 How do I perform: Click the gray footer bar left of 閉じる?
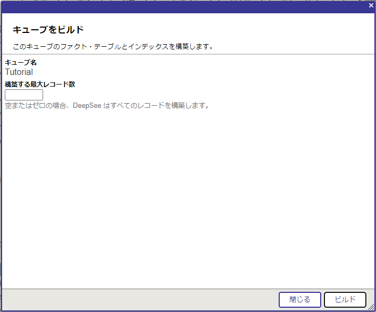[138, 299]
